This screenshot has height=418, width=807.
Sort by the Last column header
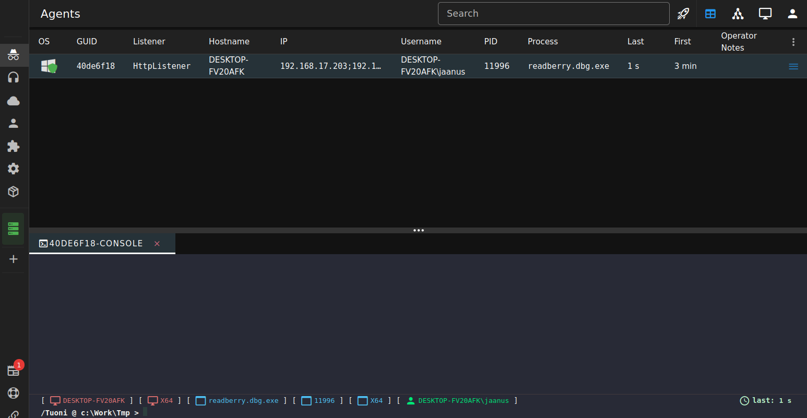coord(636,42)
